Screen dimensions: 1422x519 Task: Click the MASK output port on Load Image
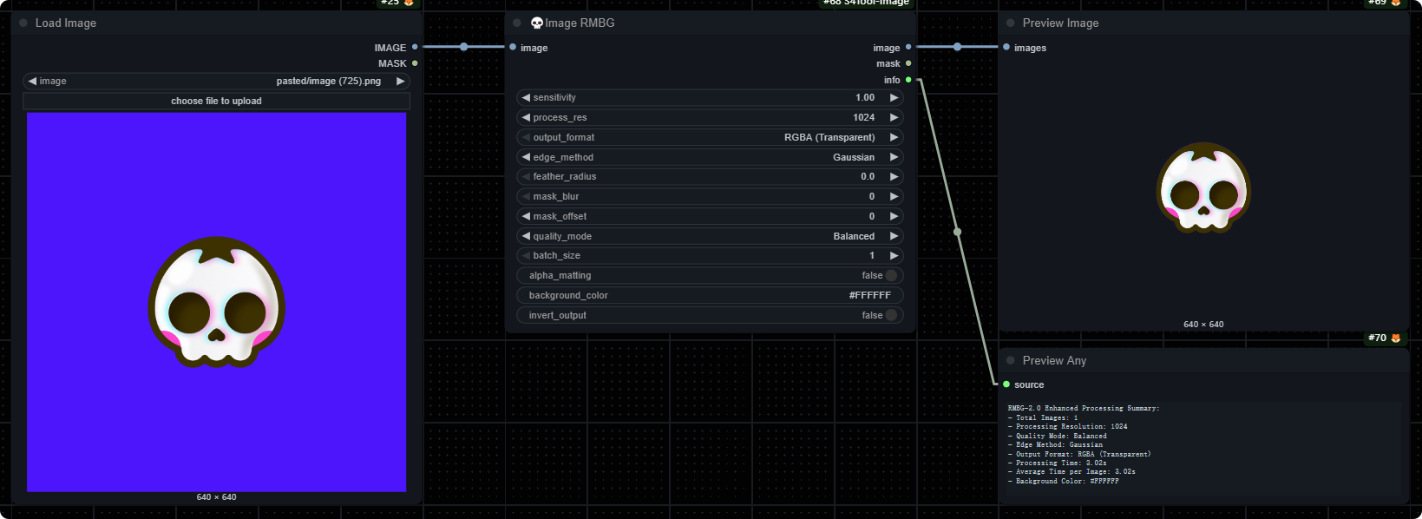tap(415, 63)
